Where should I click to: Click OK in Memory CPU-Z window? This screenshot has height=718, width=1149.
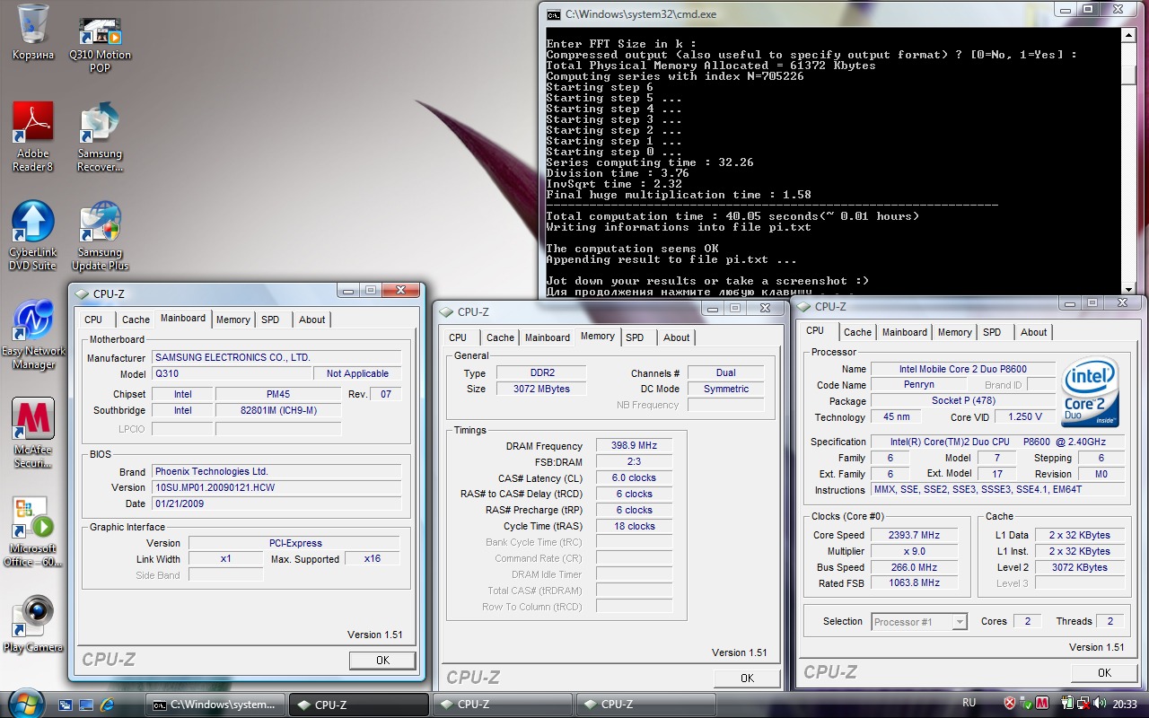coord(747,678)
